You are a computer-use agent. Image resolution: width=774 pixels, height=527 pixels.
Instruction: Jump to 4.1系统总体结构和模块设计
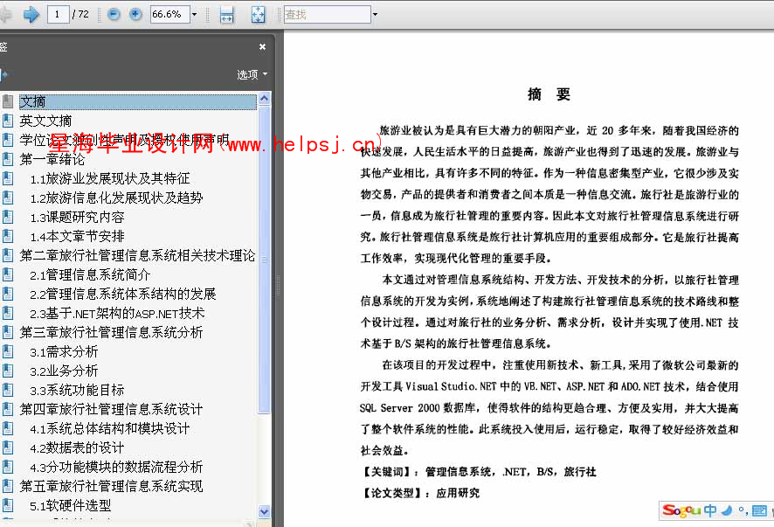[109, 429]
